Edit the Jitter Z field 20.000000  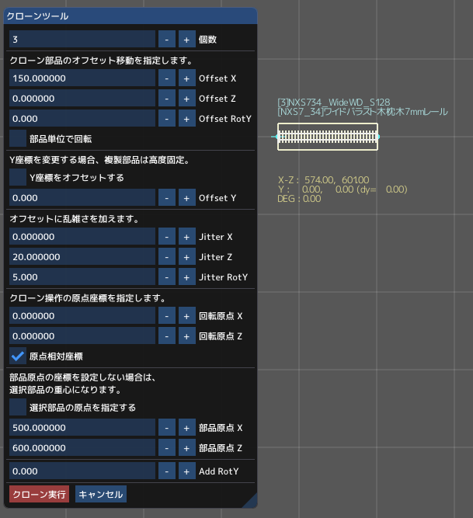coord(82,257)
